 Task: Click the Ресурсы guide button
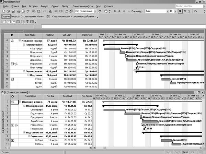pos(15,16)
